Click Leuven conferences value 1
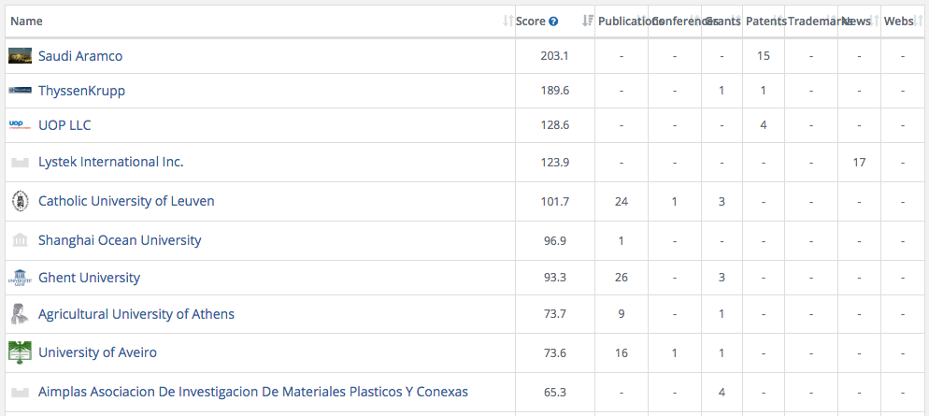The height and width of the screenshot is (416, 929). [674, 201]
